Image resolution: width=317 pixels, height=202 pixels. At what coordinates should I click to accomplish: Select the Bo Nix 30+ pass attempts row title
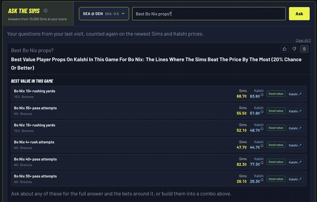pos(35,176)
